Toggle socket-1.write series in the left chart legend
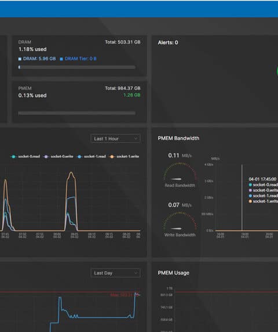Image resolution: width=278 pixels, height=332 pixels. (x=124, y=157)
